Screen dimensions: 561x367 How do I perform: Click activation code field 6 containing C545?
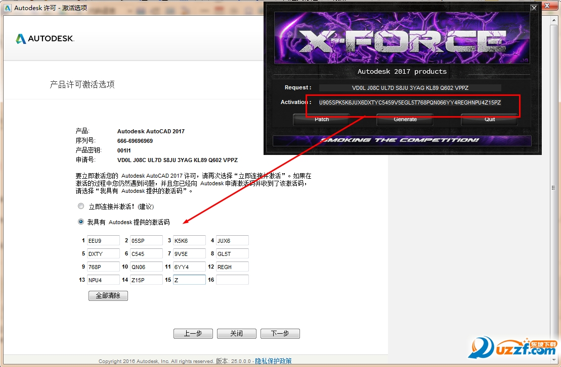pyautogui.click(x=146, y=254)
